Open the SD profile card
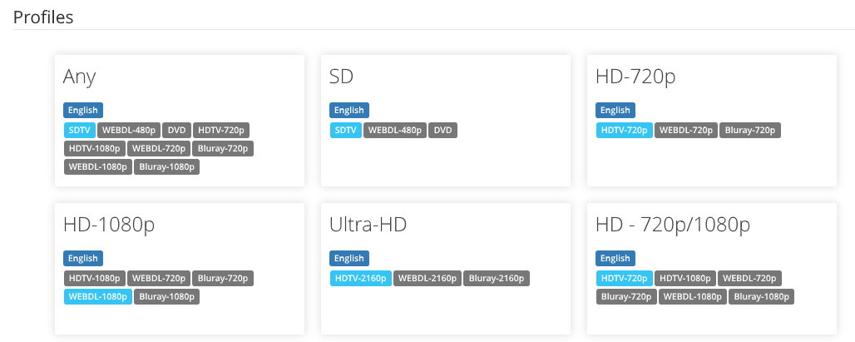 [446, 121]
